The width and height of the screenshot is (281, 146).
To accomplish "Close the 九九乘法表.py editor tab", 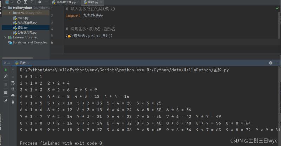I will pos(78,2).
